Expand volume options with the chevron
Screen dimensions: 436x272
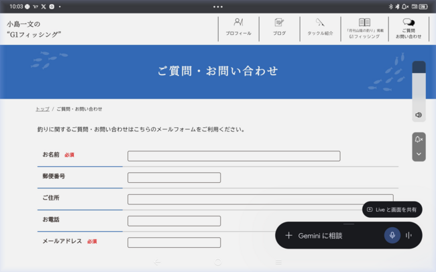point(419,154)
